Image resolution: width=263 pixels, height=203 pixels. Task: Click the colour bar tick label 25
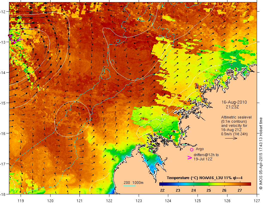(x=209, y=190)
